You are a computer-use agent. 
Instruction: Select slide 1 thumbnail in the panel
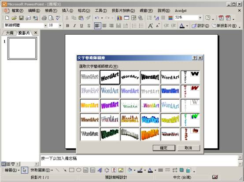[x=22, y=49]
